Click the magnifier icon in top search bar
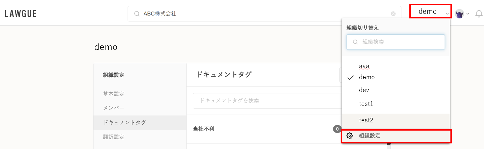This screenshot has width=484, height=149. click(137, 14)
